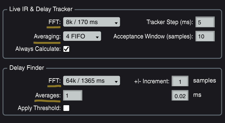Open the Delay Finder FFT dropdown showing 64k / 1365 ms
Screen dimensions: 225x123
[92, 81]
